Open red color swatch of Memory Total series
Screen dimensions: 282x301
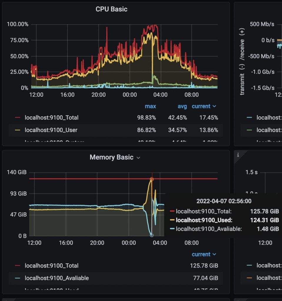pos(17,265)
